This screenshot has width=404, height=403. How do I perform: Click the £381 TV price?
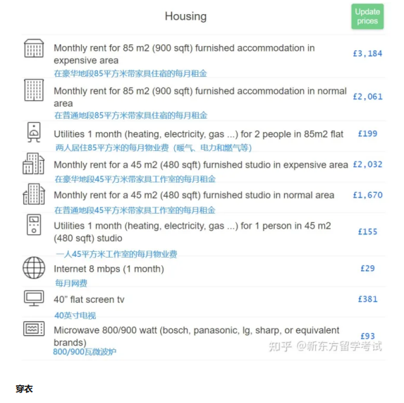(x=367, y=299)
